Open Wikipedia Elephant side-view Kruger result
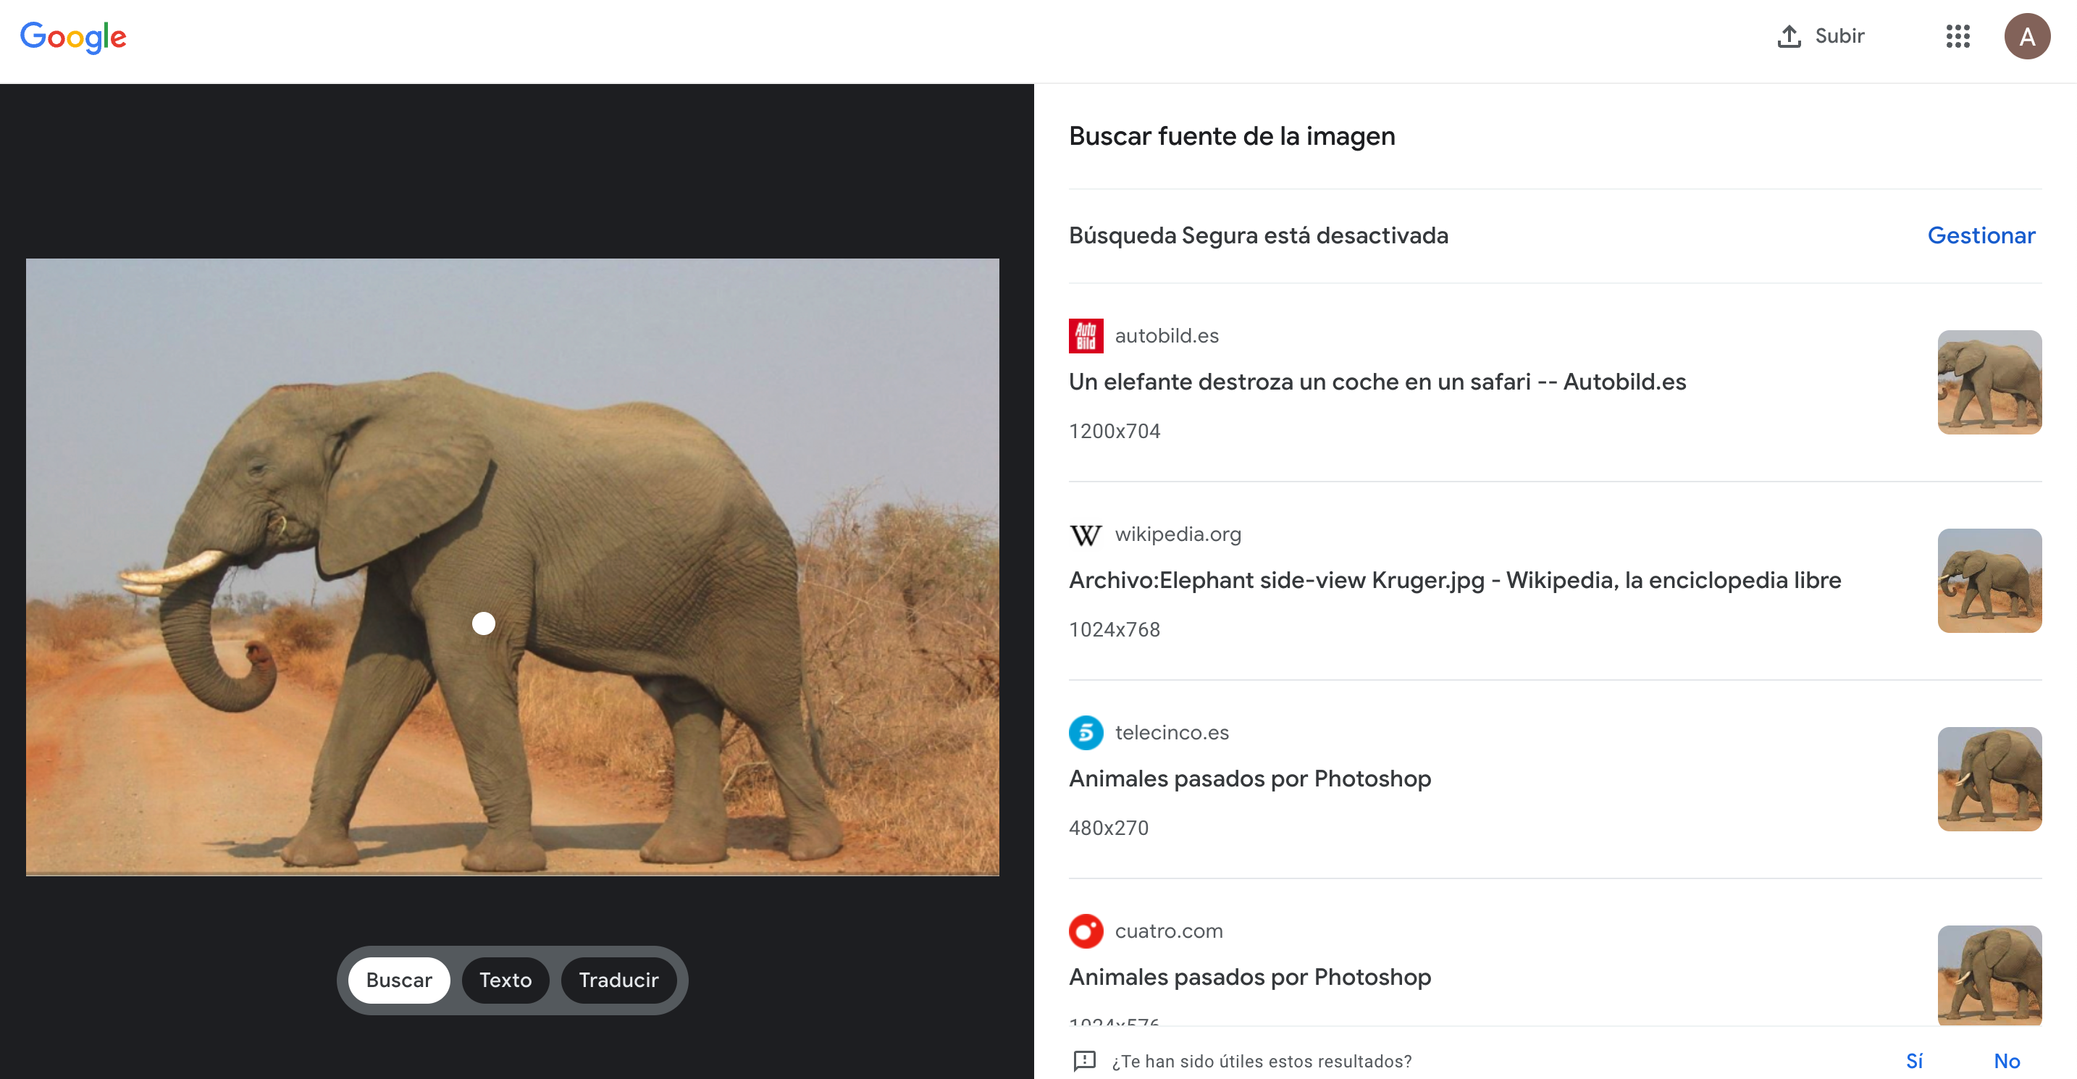Viewport: 2077px width, 1079px height. coord(1453,580)
